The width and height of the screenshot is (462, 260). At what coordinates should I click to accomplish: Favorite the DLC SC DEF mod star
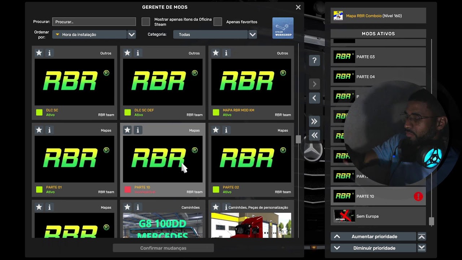click(x=127, y=53)
